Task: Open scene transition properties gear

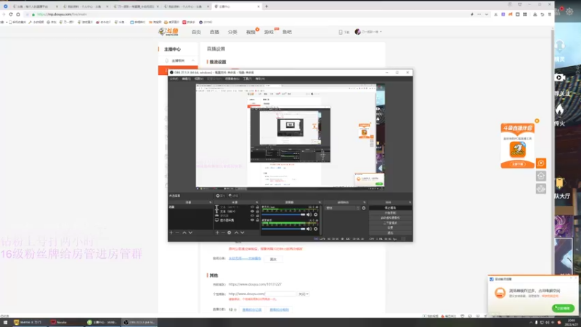Action: click(364, 208)
